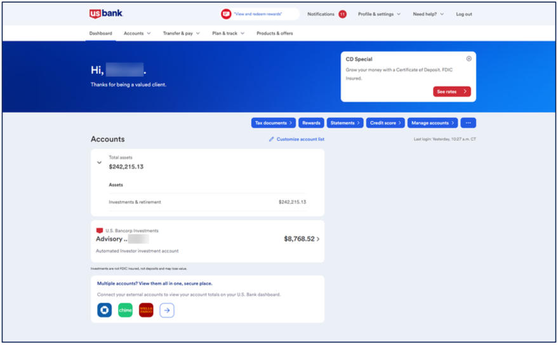Go to Products & offers

(275, 33)
